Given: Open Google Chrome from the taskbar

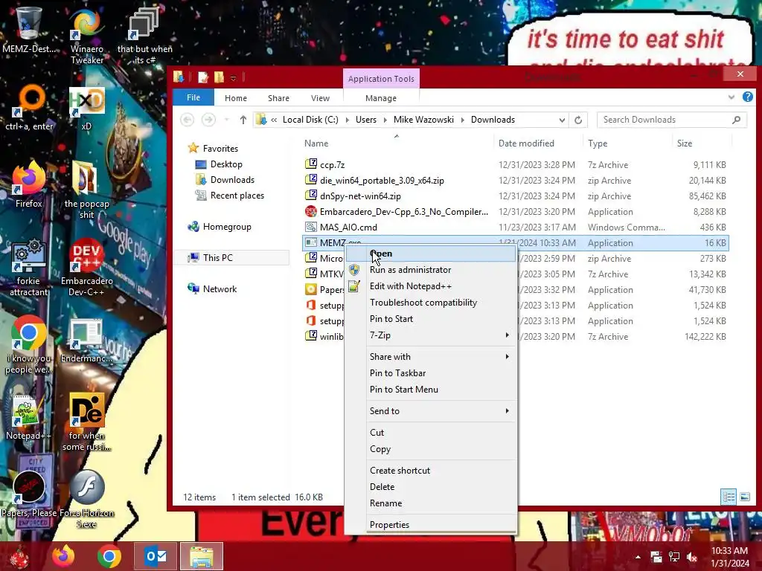Looking at the screenshot, I should click(109, 556).
